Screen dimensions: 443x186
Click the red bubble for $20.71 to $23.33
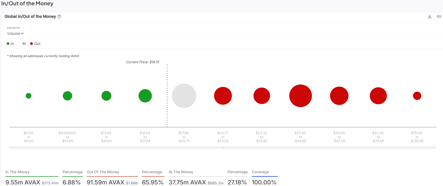click(x=223, y=96)
